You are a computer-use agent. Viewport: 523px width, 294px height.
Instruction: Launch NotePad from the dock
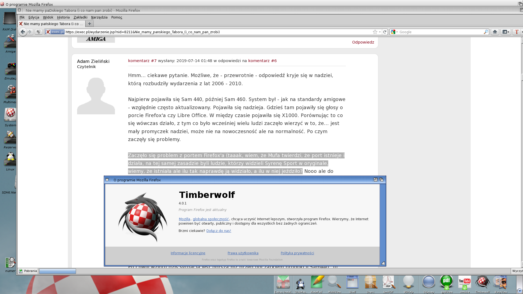317,284
